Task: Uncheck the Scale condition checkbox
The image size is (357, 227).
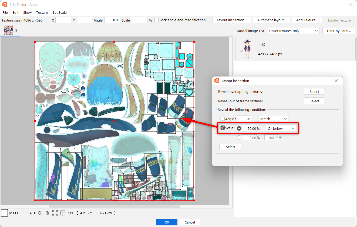Action: pyautogui.click(x=223, y=128)
